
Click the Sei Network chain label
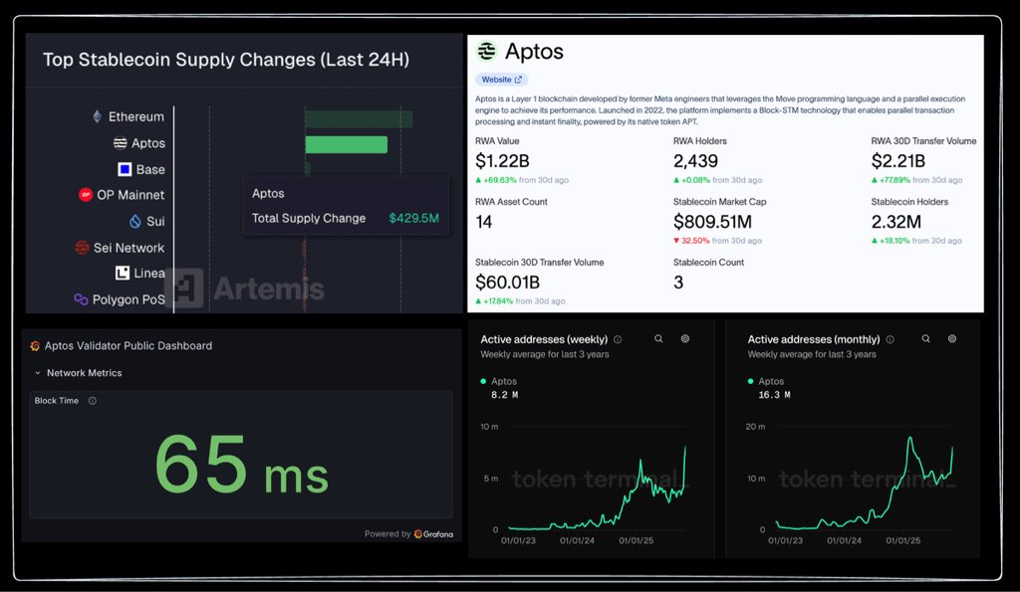click(128, 248)
